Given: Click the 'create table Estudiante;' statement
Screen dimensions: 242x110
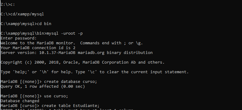Looking at the screenshot, I should 71,106.
